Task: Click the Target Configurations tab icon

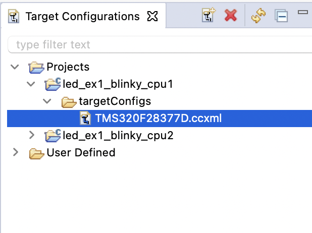Action: point(14,16)
